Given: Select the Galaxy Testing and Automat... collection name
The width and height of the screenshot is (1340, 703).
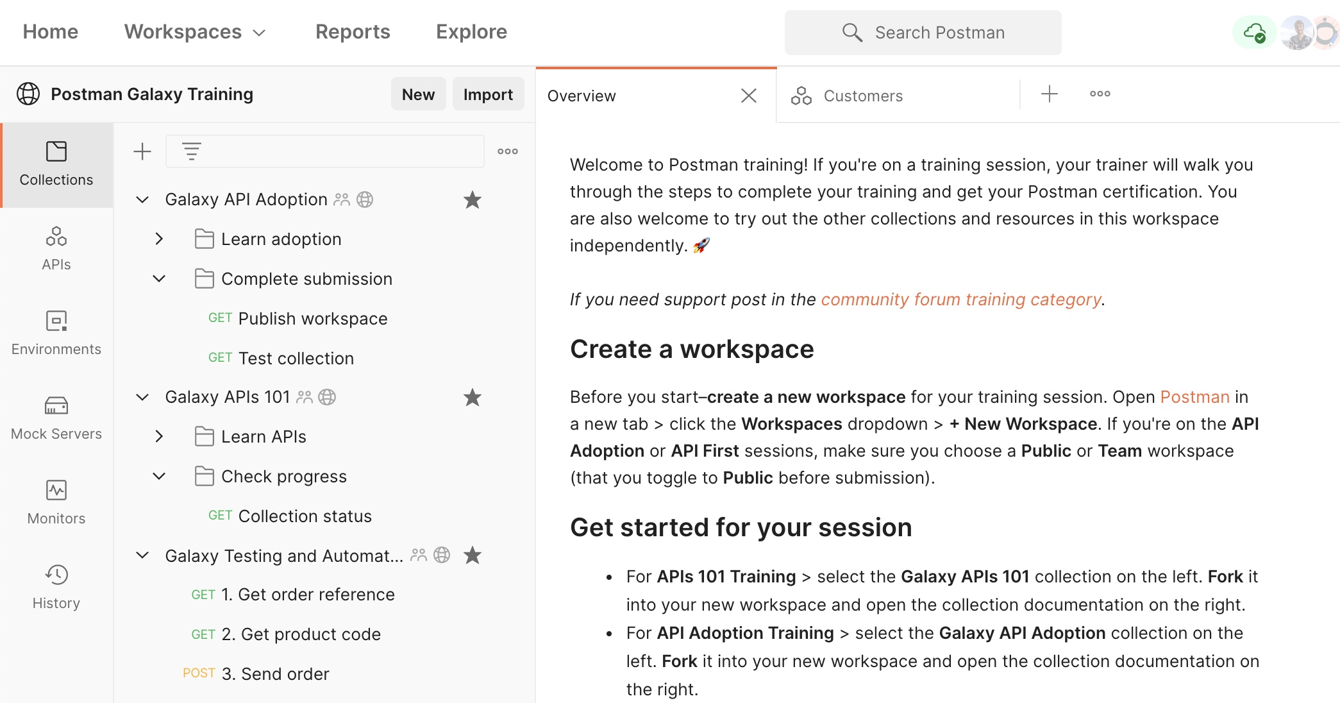Looking at the screenshot, I should 284,555.
